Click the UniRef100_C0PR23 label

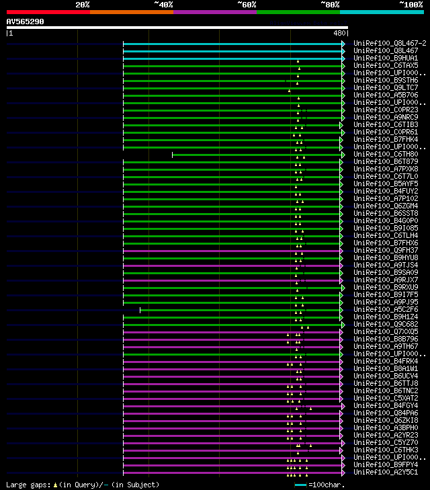[386, 110]
